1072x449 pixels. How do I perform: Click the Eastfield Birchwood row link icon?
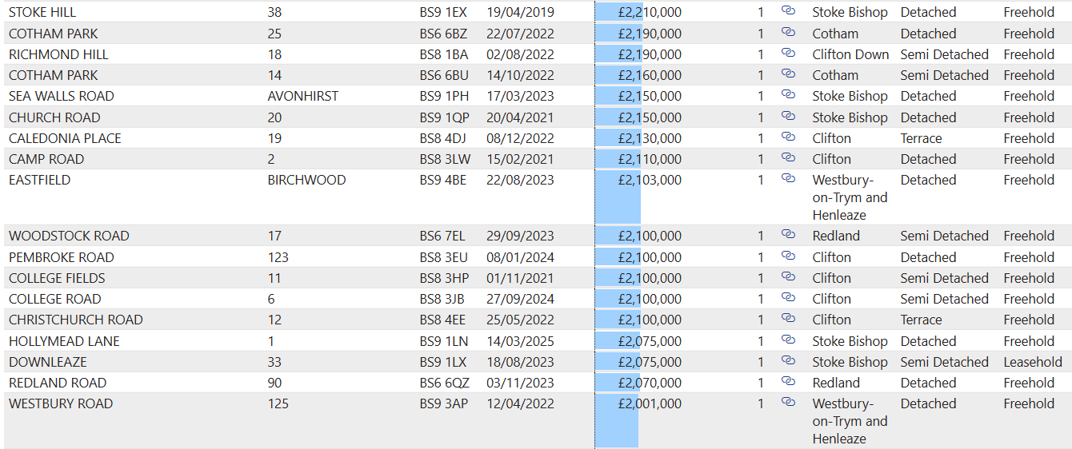click(x=788, y=179)
